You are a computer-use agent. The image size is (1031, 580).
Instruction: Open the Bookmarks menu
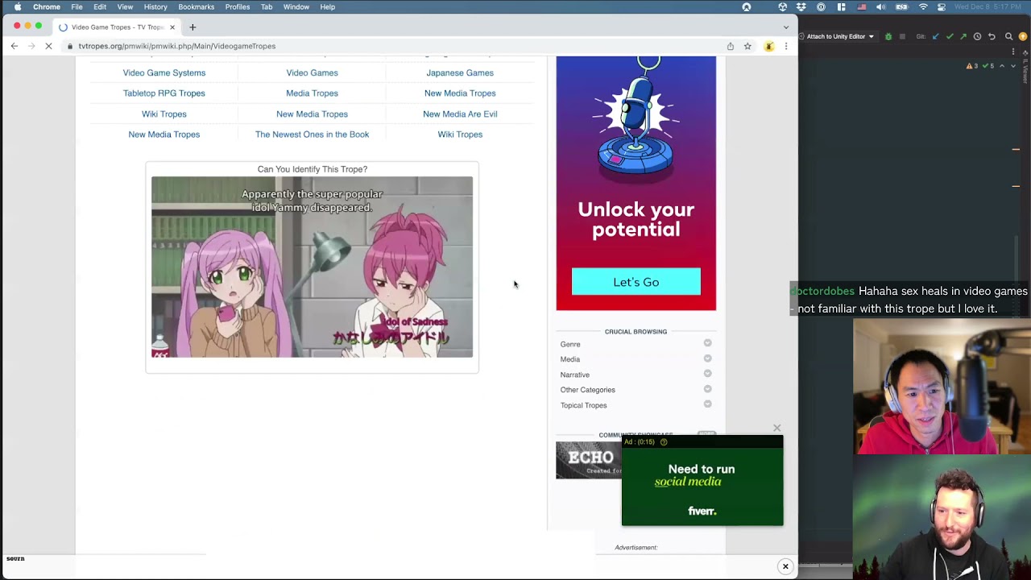[197, 6]
